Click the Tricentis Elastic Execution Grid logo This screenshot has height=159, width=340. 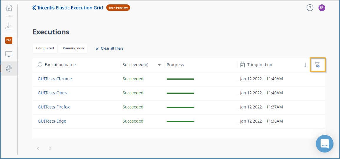coord(67,8)
